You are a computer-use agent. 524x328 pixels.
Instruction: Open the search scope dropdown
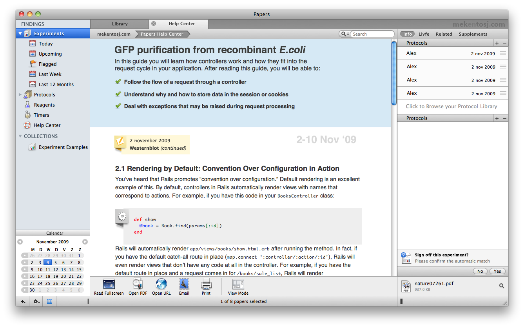pyautogui.click(x=345, y=34)
